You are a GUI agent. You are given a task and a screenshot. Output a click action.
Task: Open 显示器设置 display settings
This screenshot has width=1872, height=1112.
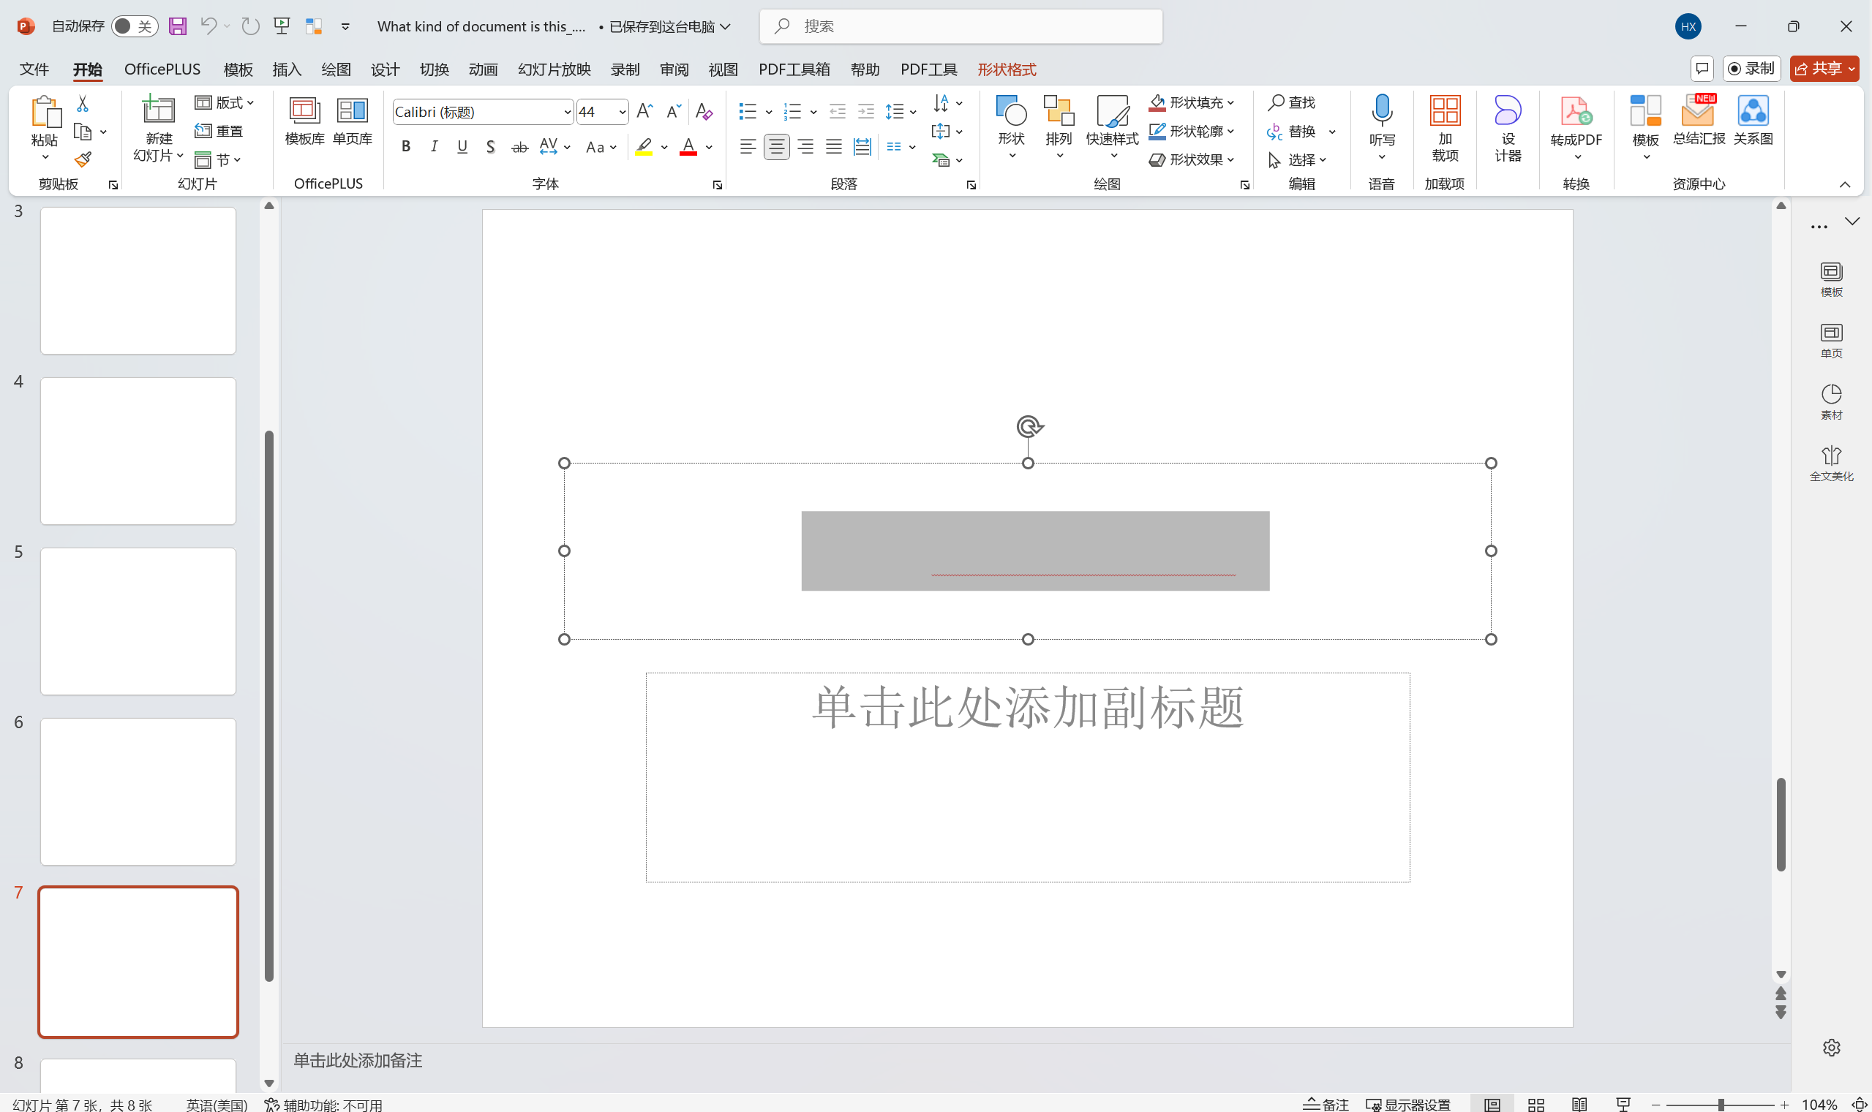click(1408, 1104)
